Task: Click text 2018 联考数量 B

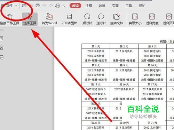Action: [152, 94]
